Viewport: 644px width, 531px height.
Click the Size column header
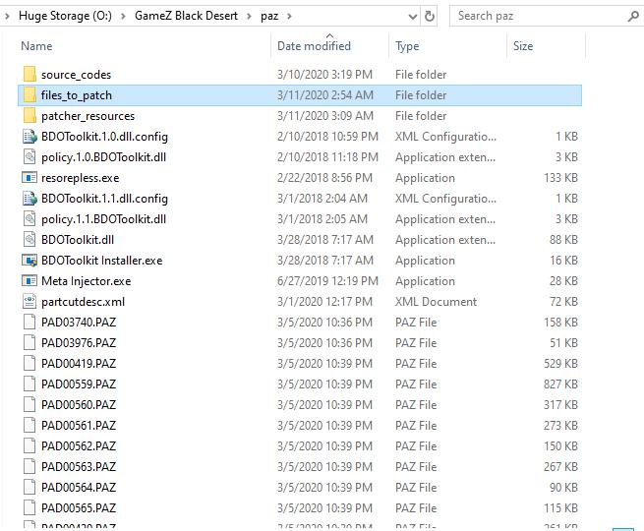click(x=523, y=46)
